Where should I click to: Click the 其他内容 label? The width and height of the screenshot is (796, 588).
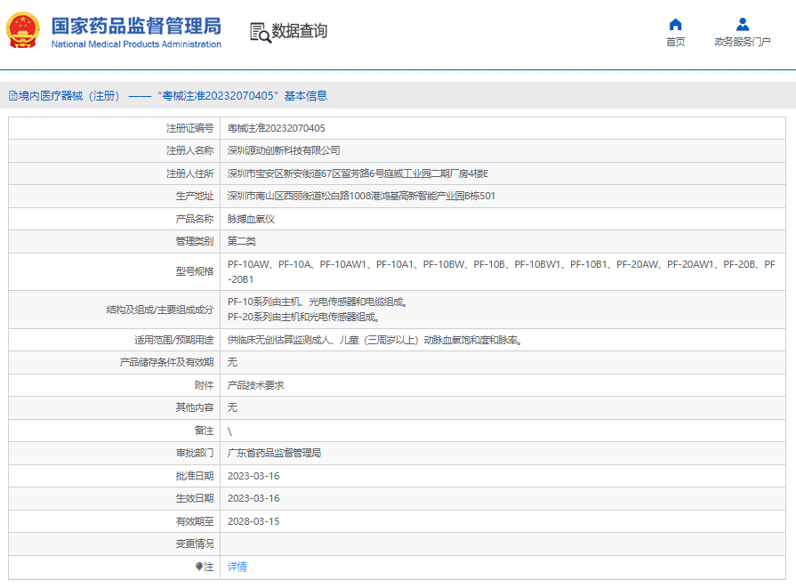click(x=195, y=407)
